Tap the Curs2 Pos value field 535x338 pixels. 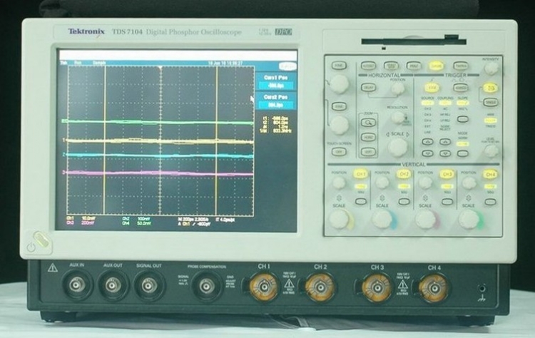point(275,105)
